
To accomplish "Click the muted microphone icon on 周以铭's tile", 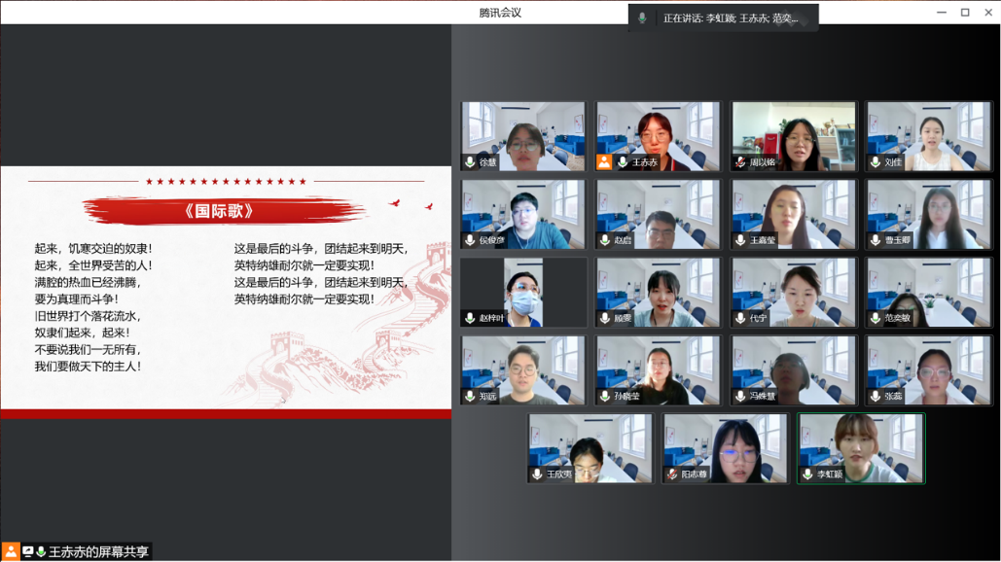I will pyautogui.click(x=741, y=162).
